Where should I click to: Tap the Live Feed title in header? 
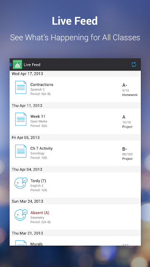pyautogui.click(x=32, y=65)
